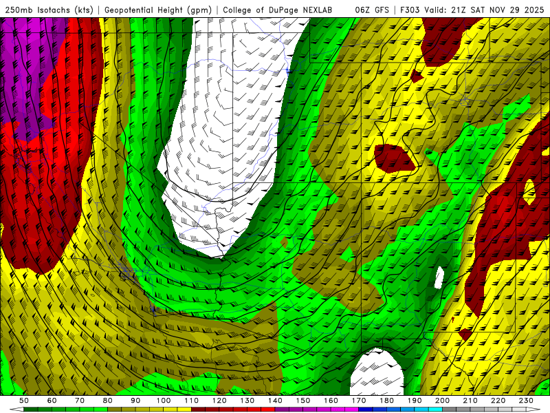Click the "250mb Isotachs (kts)" title text
550x413 pixels.
click(49, 10)
